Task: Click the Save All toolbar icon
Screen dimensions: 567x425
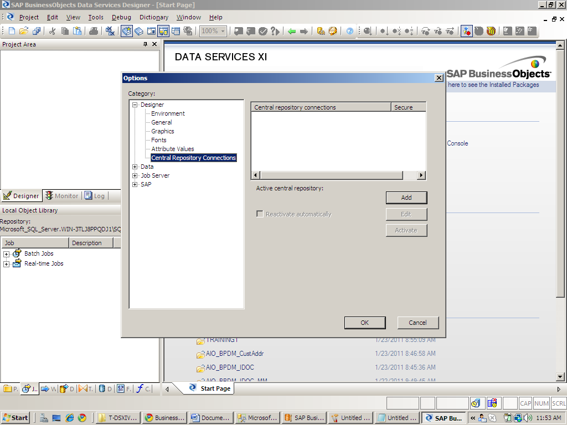Action: (x=37, y=31)
